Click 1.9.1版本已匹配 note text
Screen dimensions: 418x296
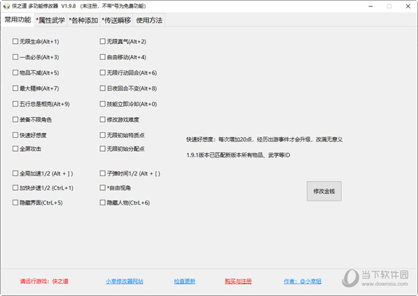[238, 155]
